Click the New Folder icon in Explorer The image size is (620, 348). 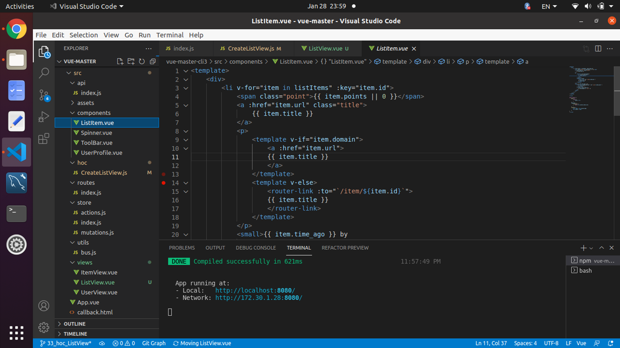(x=131, y=62)
